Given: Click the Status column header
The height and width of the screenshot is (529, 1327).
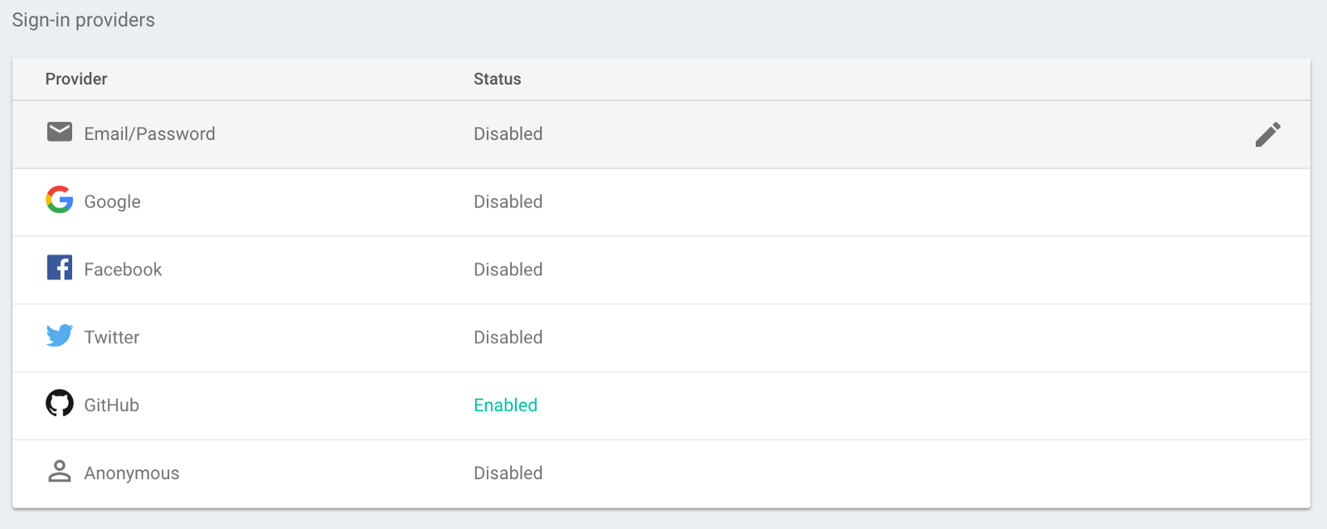Looking at the screenshot, I should tap(498, 80).
